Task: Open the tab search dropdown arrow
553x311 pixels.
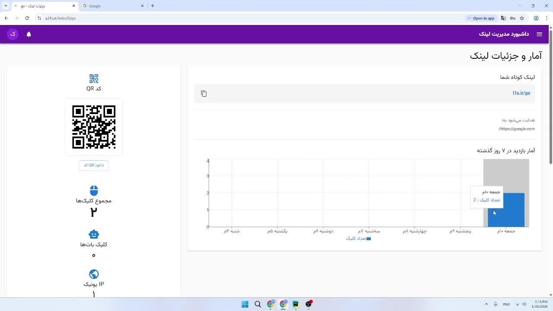Action: point(6,6)
